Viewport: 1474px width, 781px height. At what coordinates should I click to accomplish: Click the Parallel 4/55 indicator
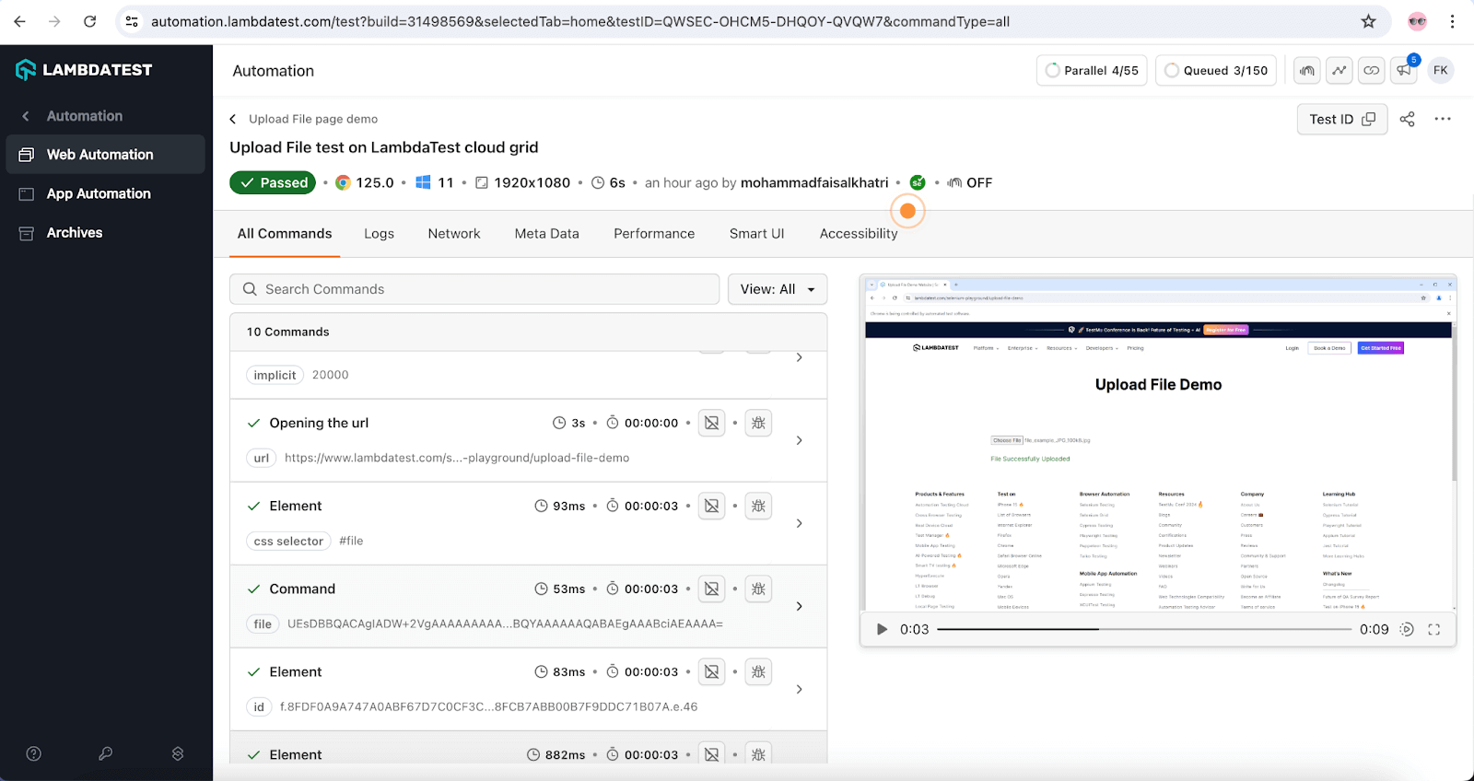pos(1092,71)
